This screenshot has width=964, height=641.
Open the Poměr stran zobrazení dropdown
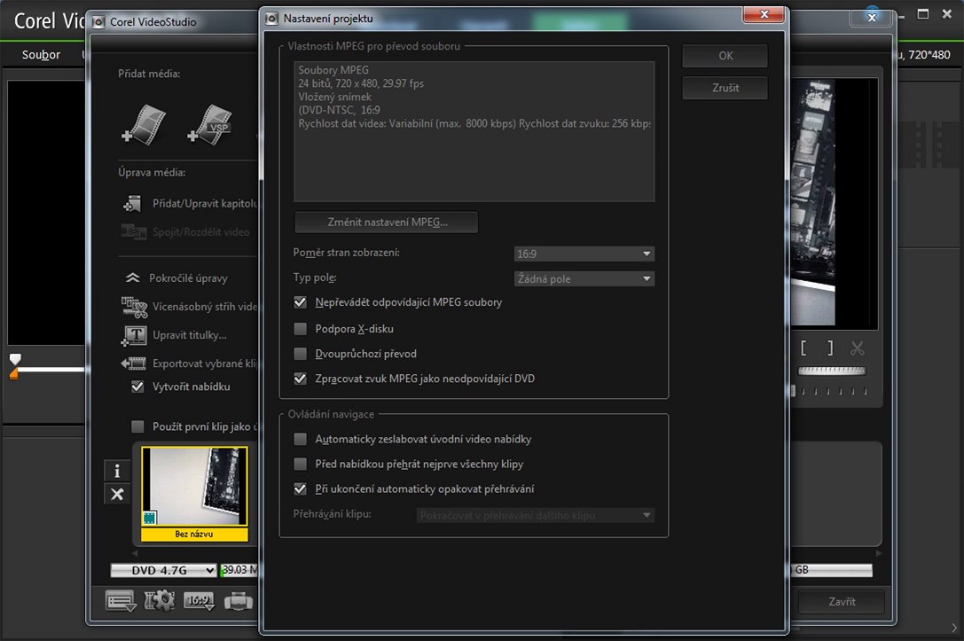click(584, 254)
